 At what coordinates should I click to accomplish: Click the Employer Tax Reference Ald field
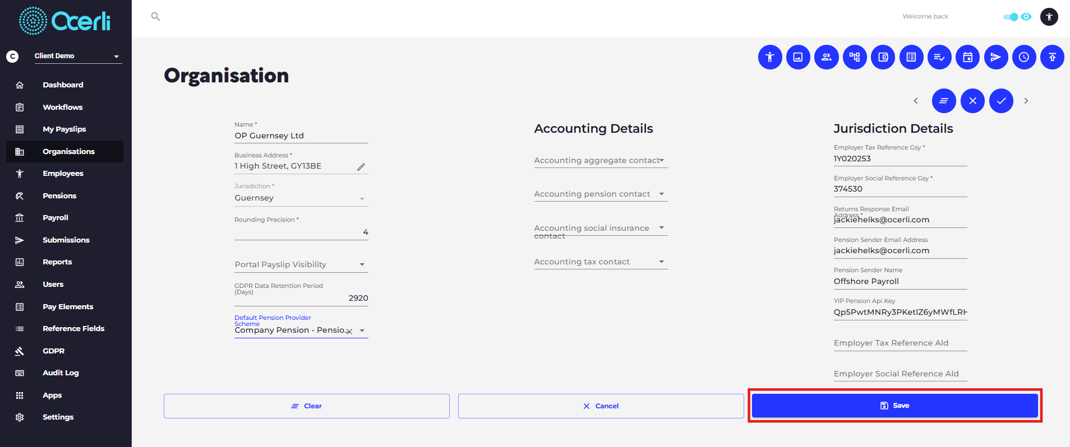pos(900,343)
